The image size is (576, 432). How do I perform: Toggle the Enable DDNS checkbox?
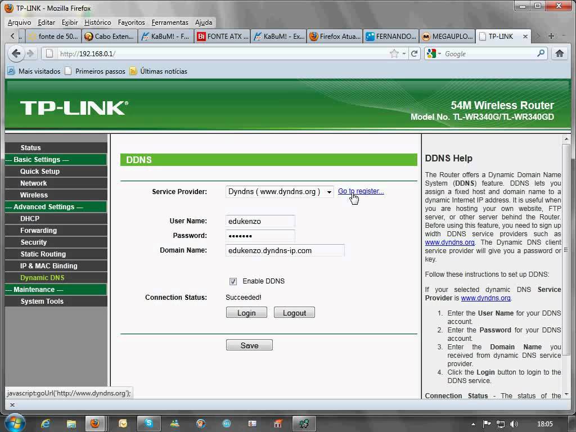[233, 281]
